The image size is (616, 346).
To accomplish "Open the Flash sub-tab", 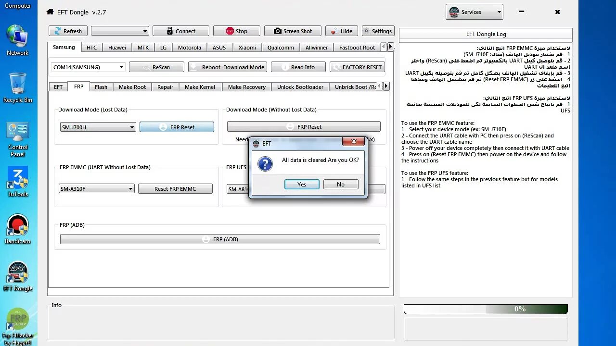I will (101, 87).
